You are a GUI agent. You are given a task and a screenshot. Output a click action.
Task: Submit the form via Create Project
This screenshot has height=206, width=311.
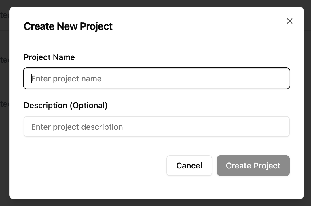tap(253, 166)
